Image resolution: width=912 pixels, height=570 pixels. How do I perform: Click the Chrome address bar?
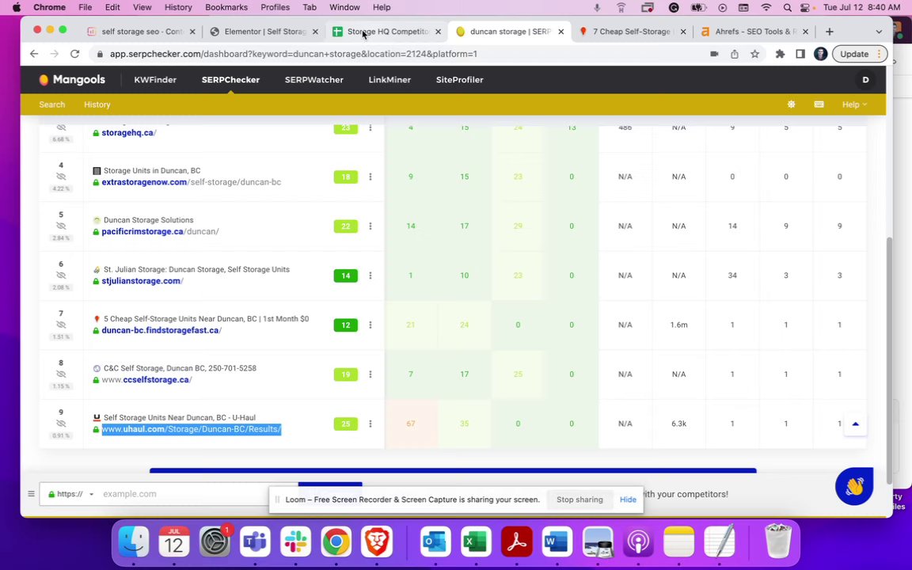[401, 54]
